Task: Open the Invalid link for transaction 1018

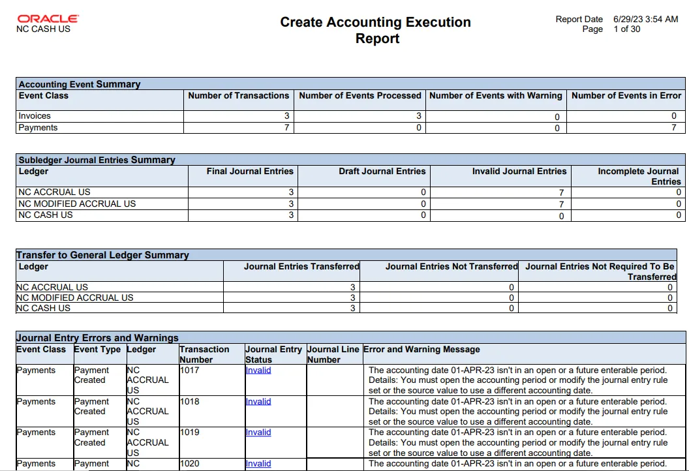Action: coord(258,402)
